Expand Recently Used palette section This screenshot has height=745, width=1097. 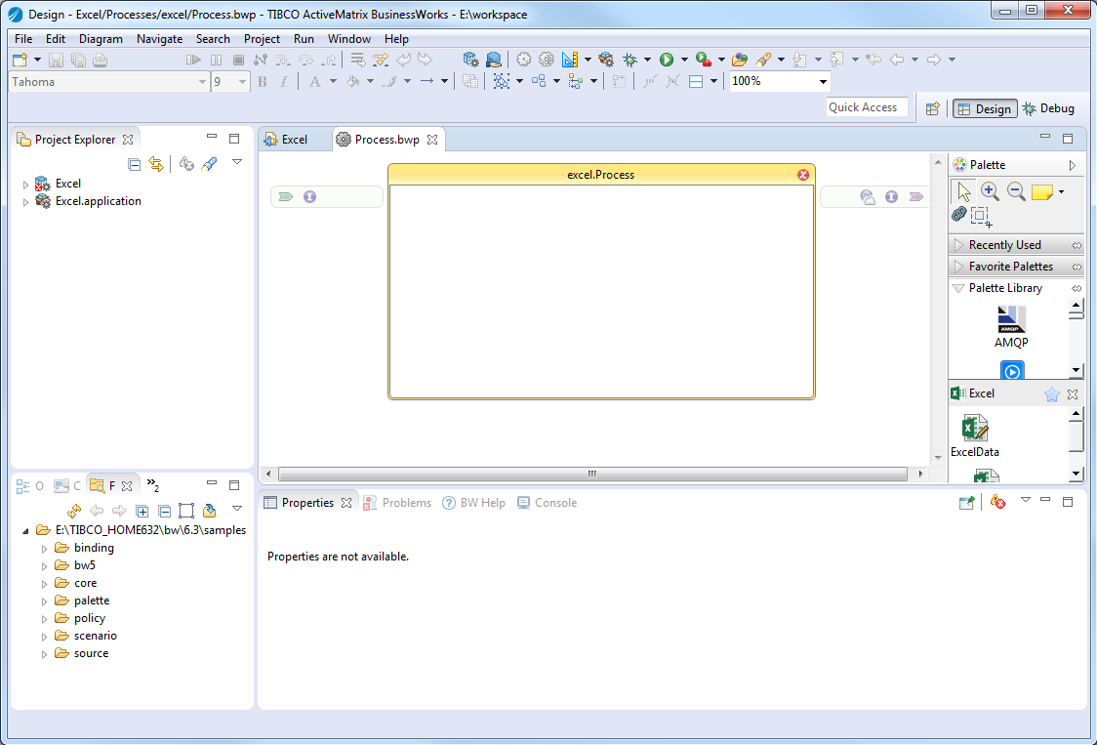(x=959, y=245)
